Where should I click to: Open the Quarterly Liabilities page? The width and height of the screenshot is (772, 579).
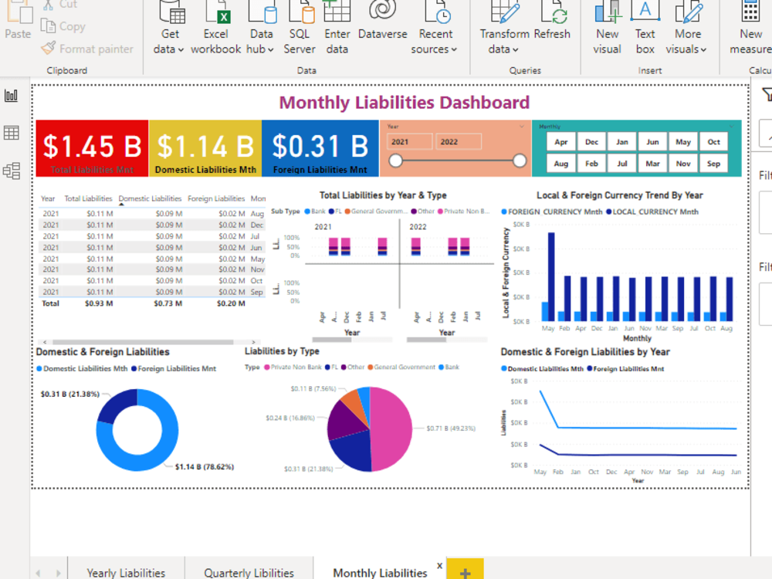click(x=249, y=571)
